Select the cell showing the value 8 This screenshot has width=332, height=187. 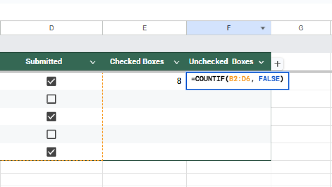[145, 81]
